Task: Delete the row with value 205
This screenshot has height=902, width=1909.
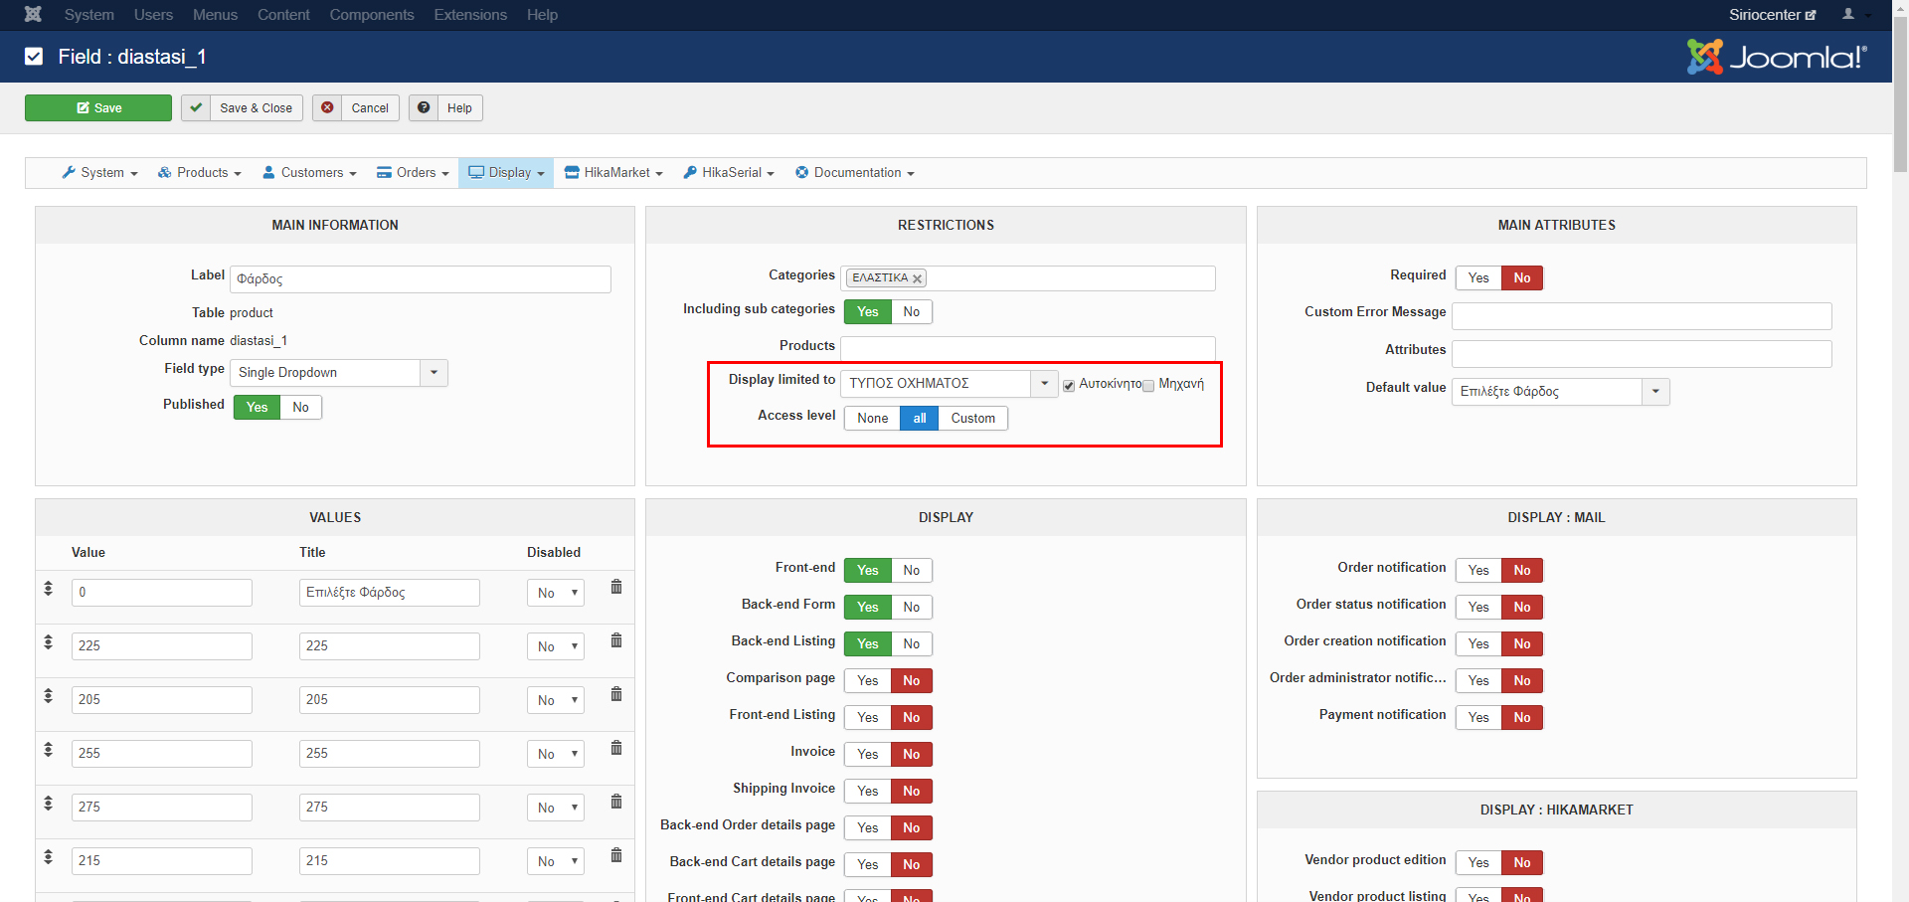Action: pyautogui.click(x=616, y=694)
